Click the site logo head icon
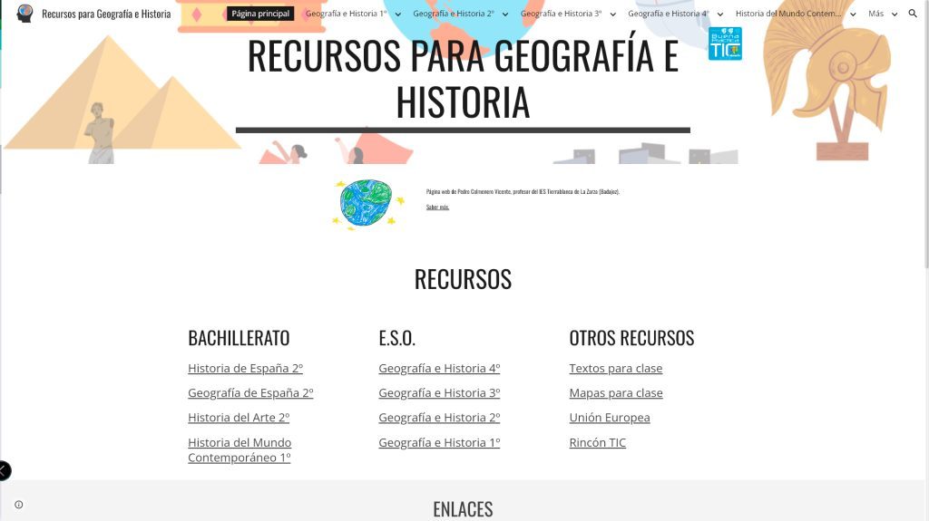The image size is (929, 521). pos(24,14)
